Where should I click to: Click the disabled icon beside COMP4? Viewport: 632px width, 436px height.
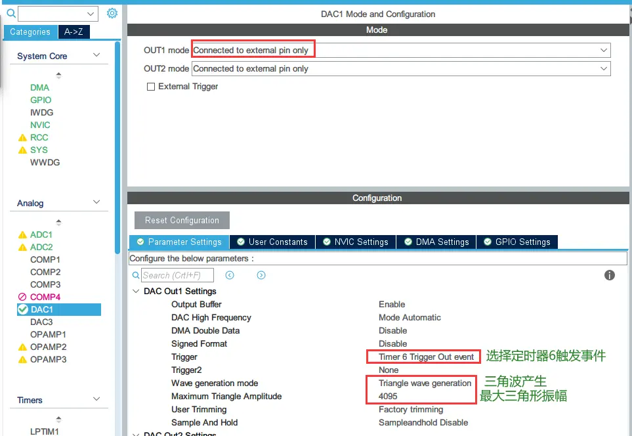(22, 297)
